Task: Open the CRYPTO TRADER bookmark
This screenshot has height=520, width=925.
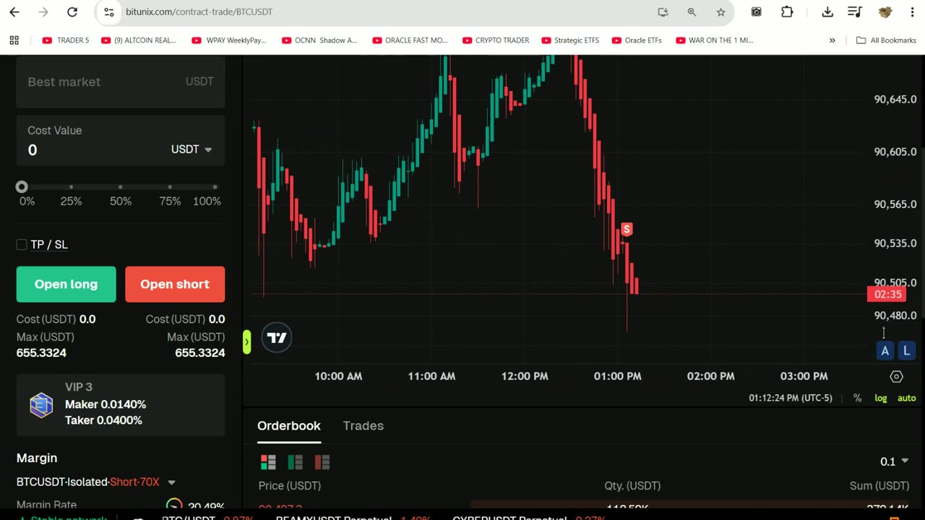Action: point(496,40)
